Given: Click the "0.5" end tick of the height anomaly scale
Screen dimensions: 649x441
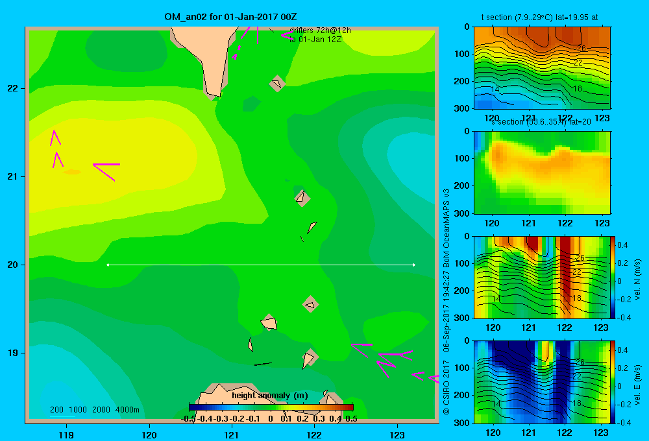Looking at the screenshot, I should [351, 419].
